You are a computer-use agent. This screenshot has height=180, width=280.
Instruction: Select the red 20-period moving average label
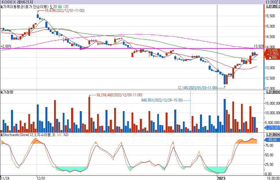point(55,7)
